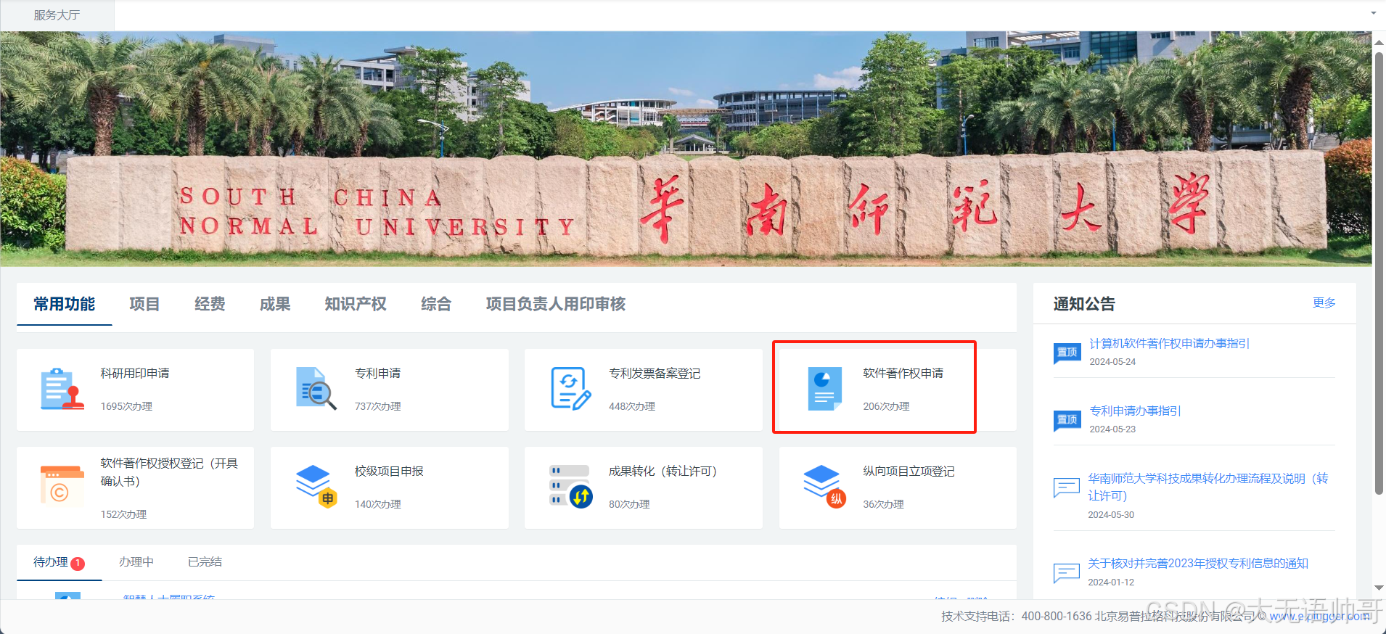
Task: Click message icon beside 华南师范大学科技成果转化办理流程 notice
Action: click(1067, 487)
